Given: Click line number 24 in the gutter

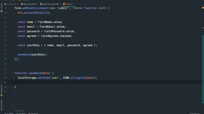Looking at the screenshot, I should [5, 78].
